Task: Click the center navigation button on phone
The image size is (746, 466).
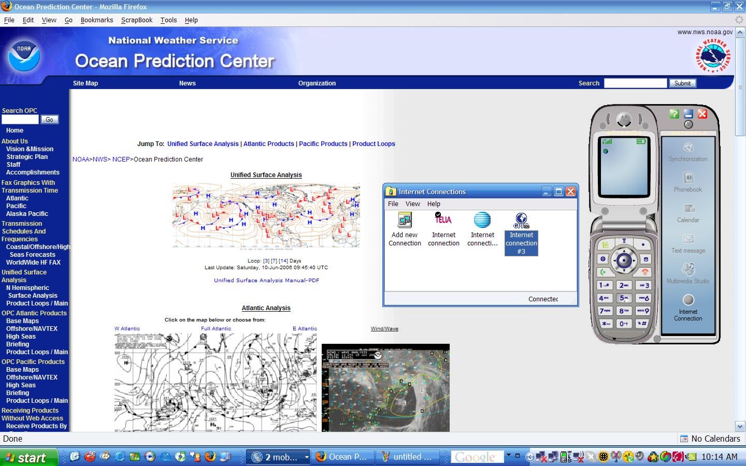Action: point(624,260)
